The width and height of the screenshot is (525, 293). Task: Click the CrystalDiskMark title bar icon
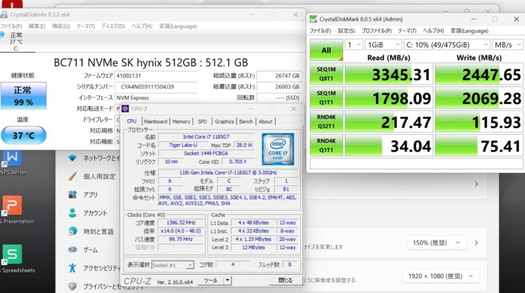pos(313,19)
